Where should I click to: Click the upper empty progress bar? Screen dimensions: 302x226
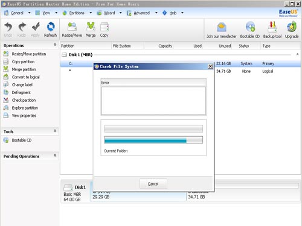153,129
